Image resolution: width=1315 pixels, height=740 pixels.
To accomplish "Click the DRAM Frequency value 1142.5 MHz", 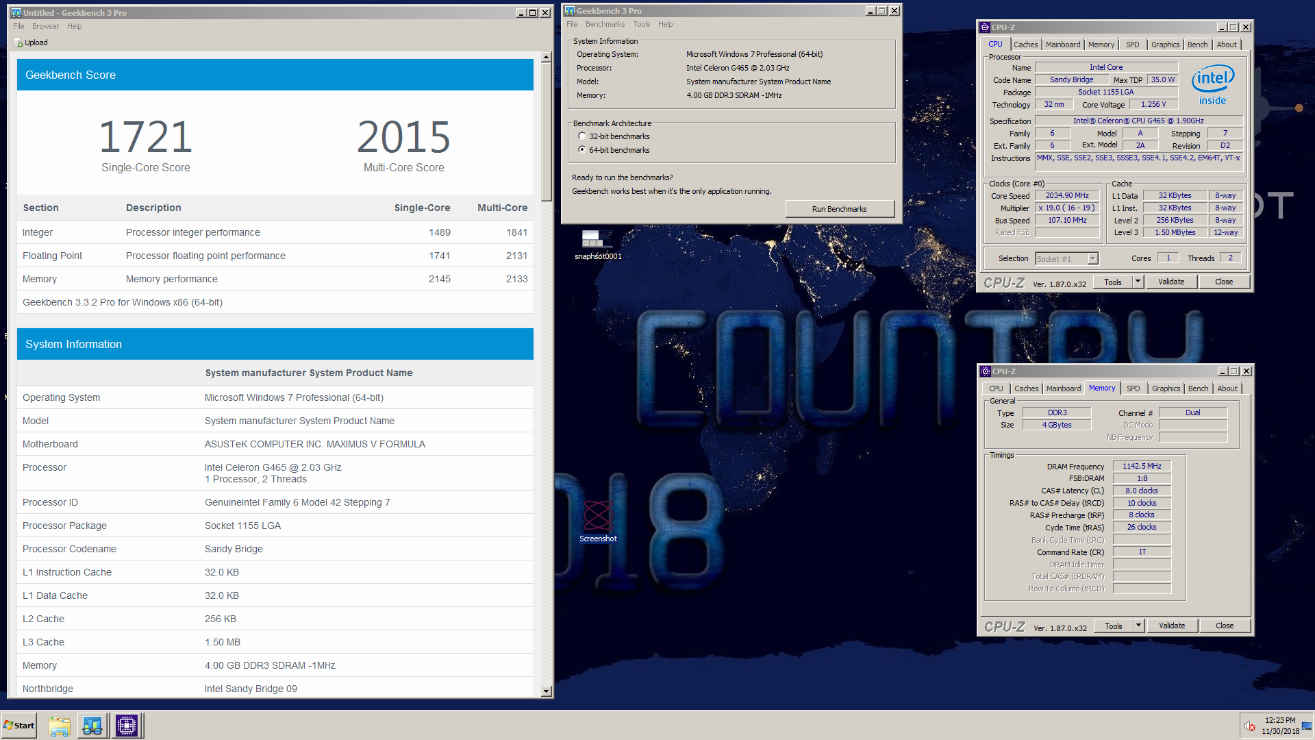I will pos(1142,466).
